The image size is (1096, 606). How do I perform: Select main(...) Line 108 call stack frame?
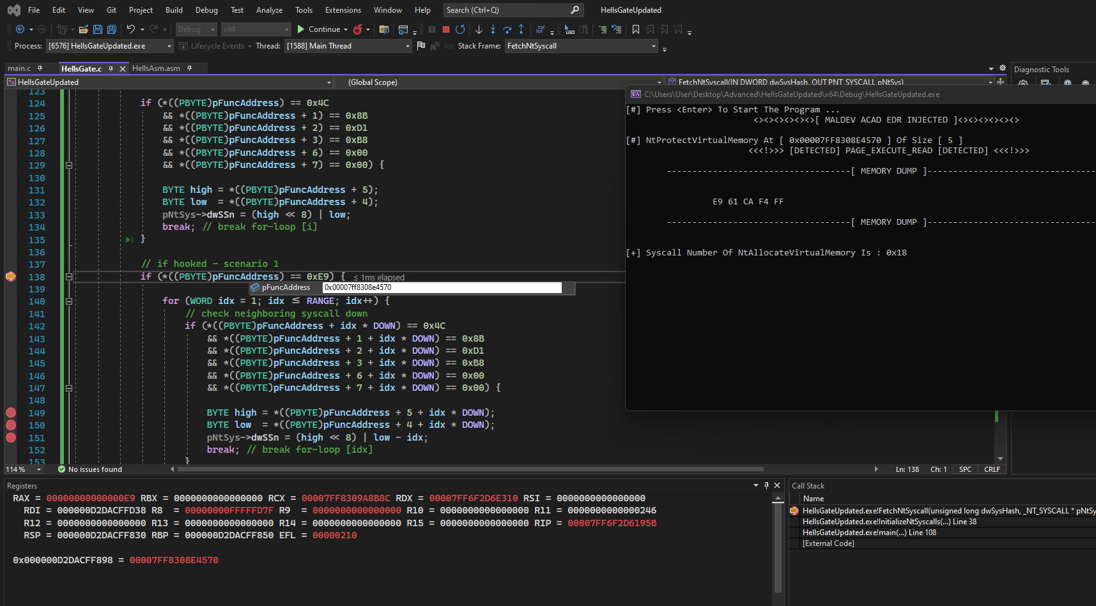[869, 533]
